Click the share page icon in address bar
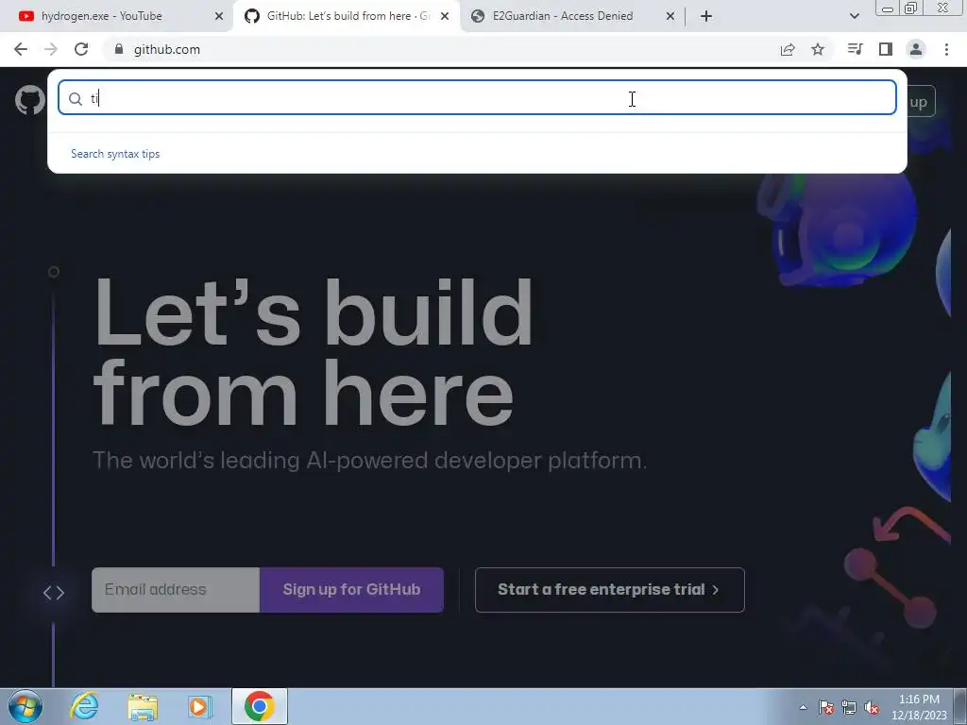The height and width of the screenshot is (725, 967). [788, 49]
